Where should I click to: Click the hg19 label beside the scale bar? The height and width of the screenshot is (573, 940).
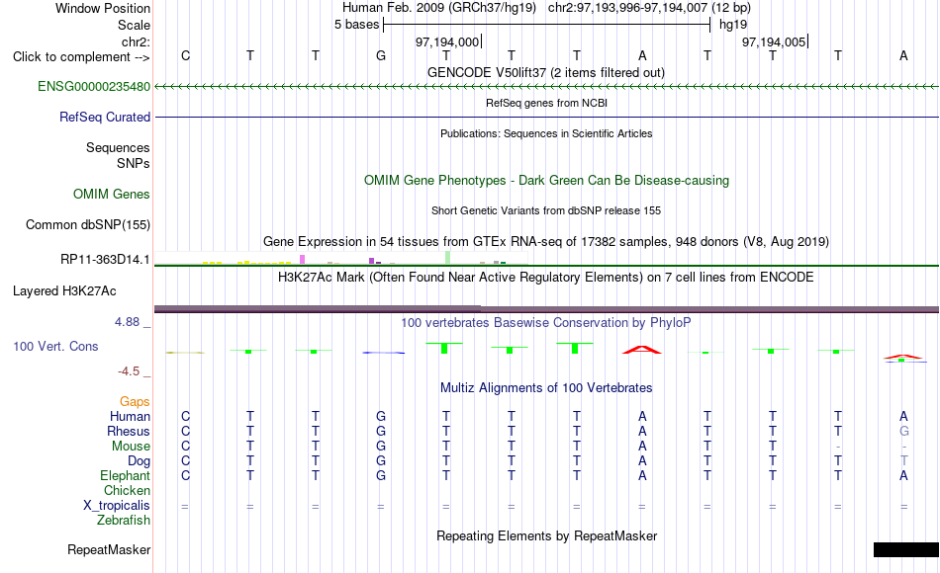[733, 25]
